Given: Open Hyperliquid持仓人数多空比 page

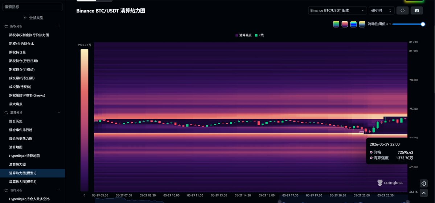Looking at the screenshot, I should click(29, 199).
